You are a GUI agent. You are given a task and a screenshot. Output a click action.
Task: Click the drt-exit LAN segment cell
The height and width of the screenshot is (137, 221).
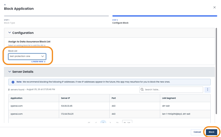[185, 106]
